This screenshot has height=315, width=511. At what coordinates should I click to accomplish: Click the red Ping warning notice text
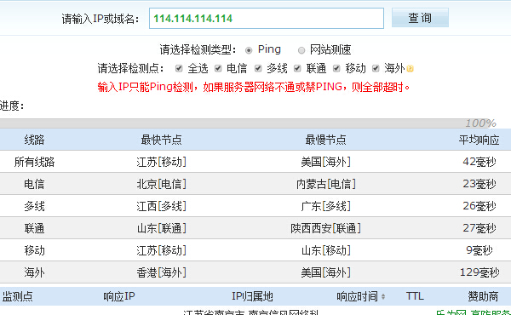point(254,87)
